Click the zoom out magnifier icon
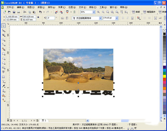This screenshot has width=167, height=131. (x=103, y=12)
